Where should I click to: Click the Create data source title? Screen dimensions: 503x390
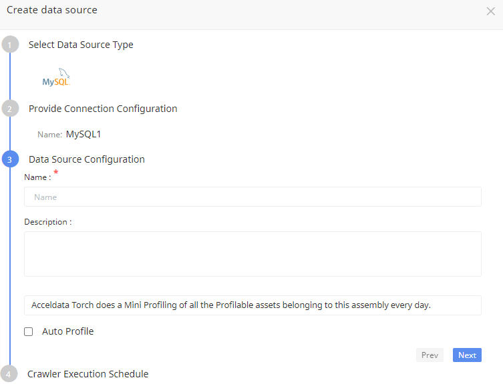coord(52,10)
